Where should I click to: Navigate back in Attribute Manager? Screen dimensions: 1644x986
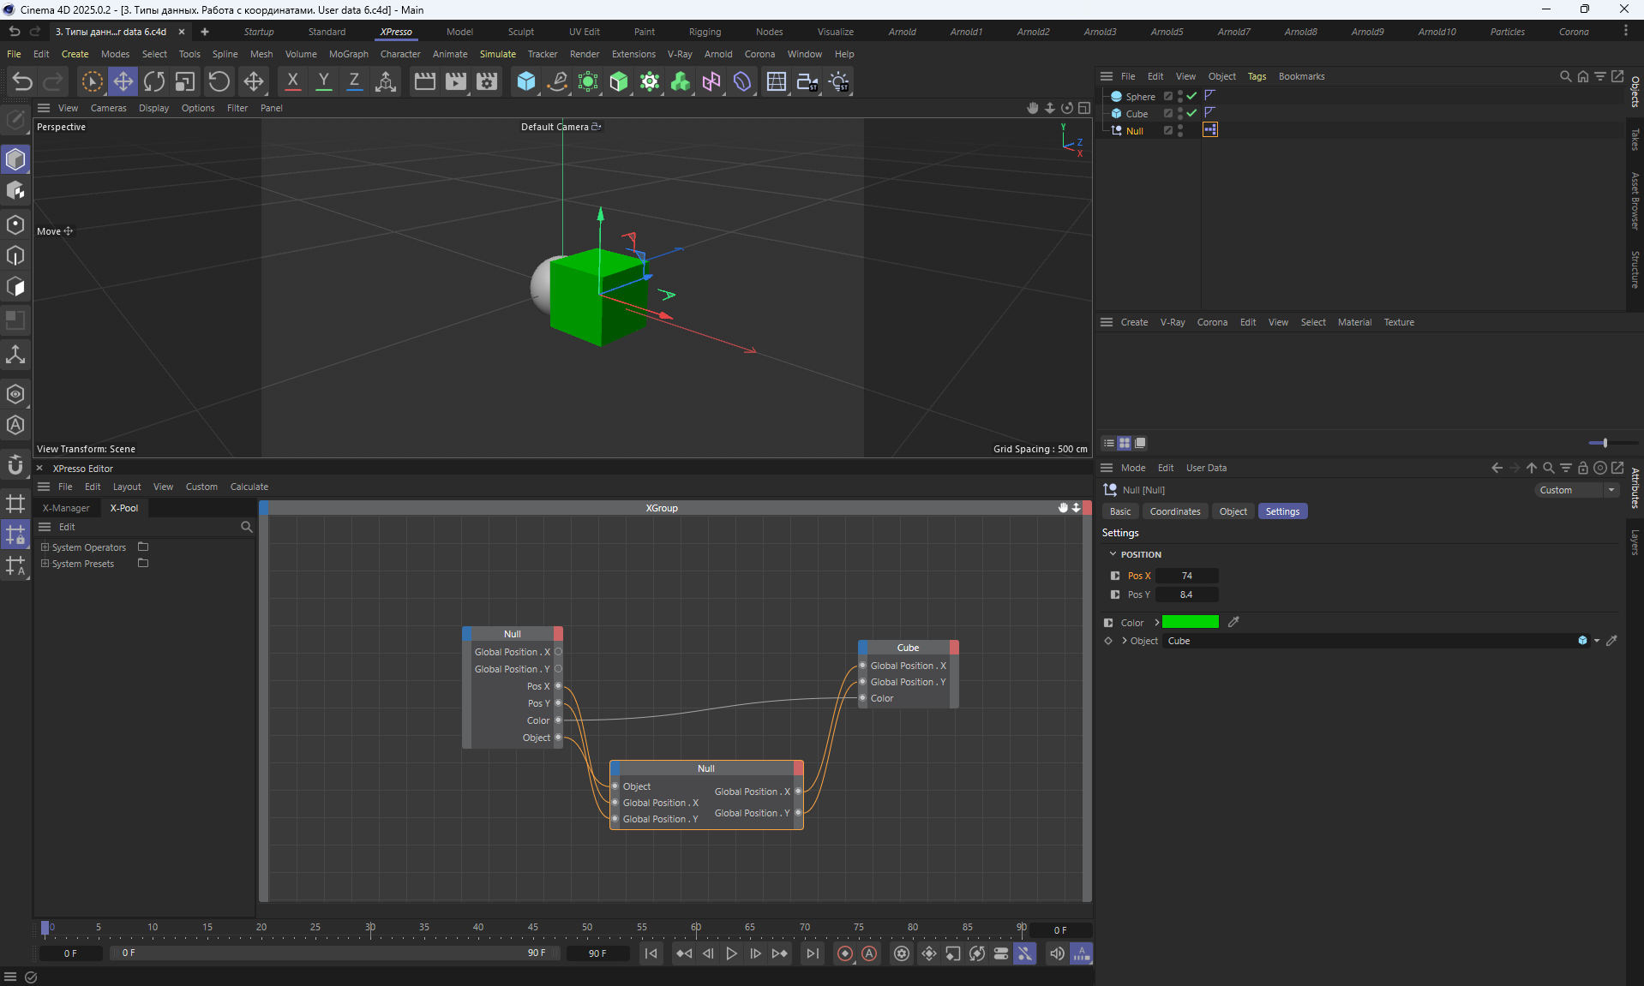(x=1497, y=468)
